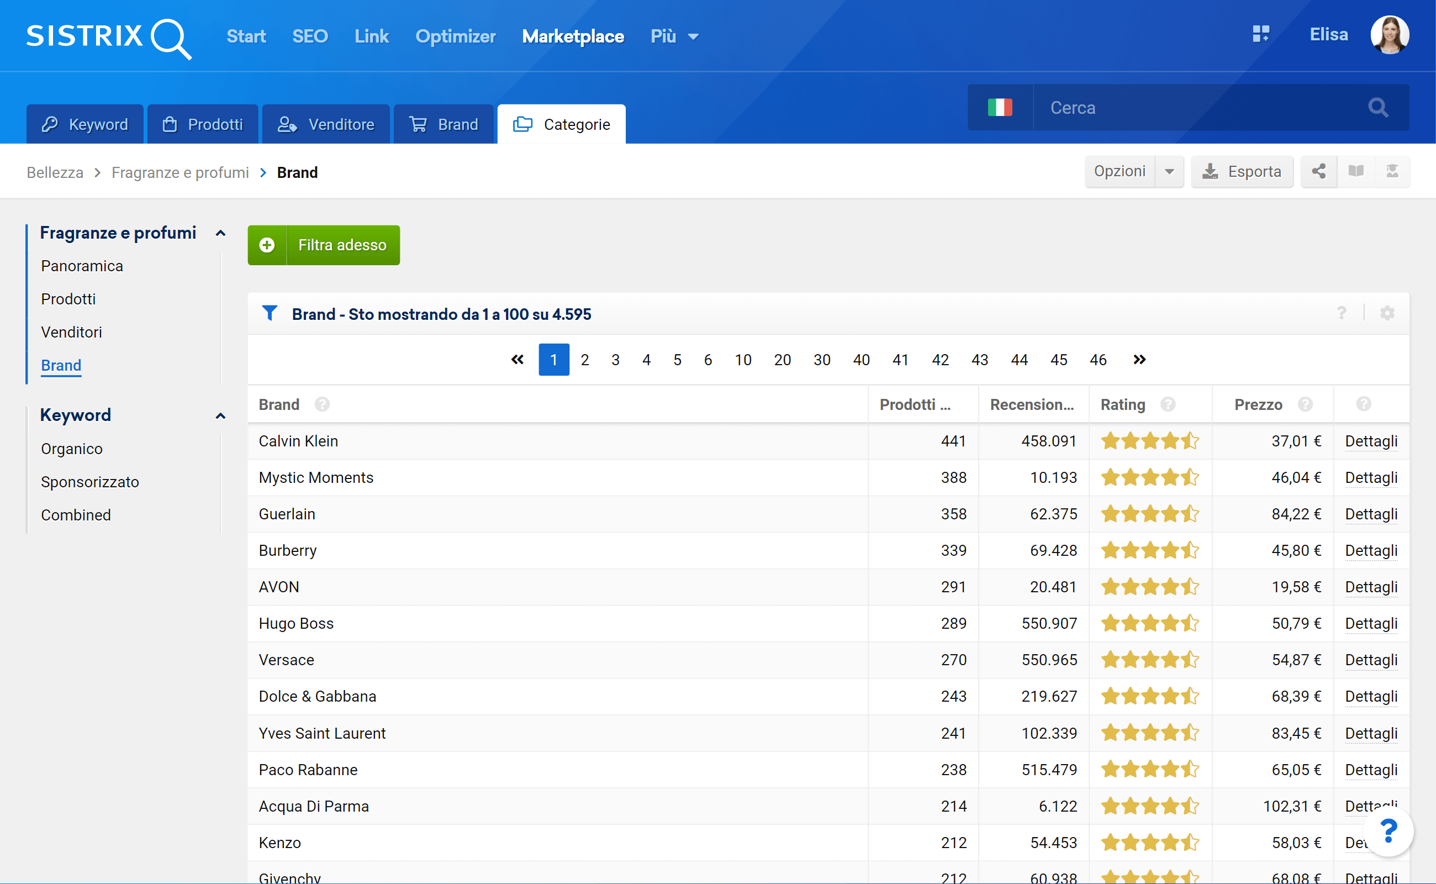1436x884 pixels.
Task: Click the Venditore tool icon
Action: (287, 124)
